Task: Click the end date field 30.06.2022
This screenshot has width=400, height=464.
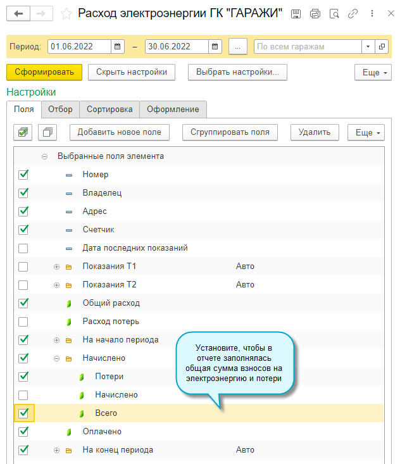Action: [x=177, y=46]
